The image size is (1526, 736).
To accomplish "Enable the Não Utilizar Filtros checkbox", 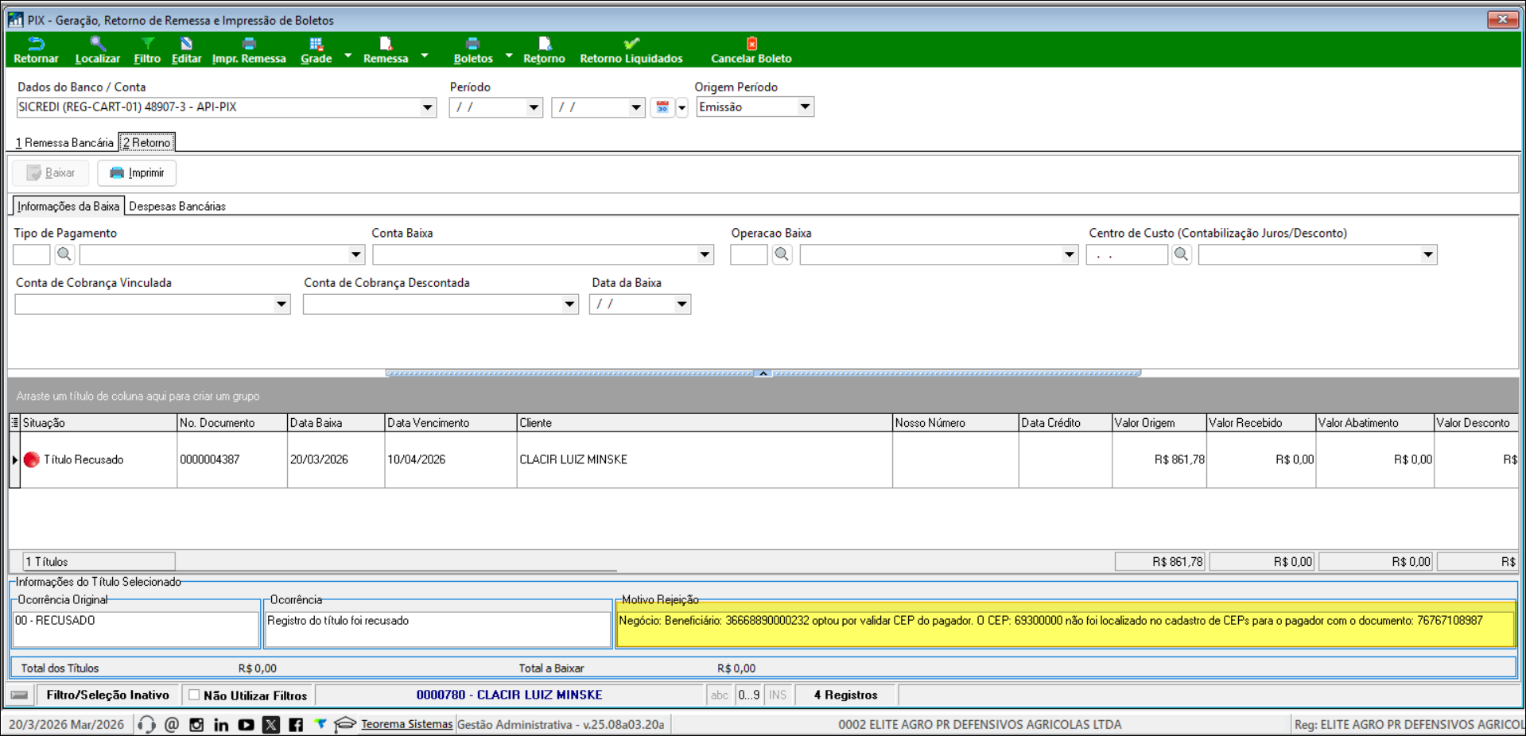I will coord(194,695).
